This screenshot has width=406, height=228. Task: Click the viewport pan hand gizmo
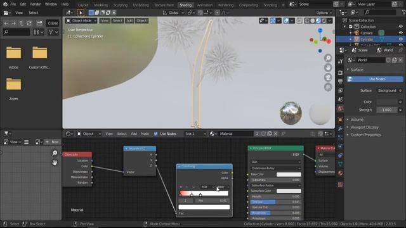(x=328, y=68)
